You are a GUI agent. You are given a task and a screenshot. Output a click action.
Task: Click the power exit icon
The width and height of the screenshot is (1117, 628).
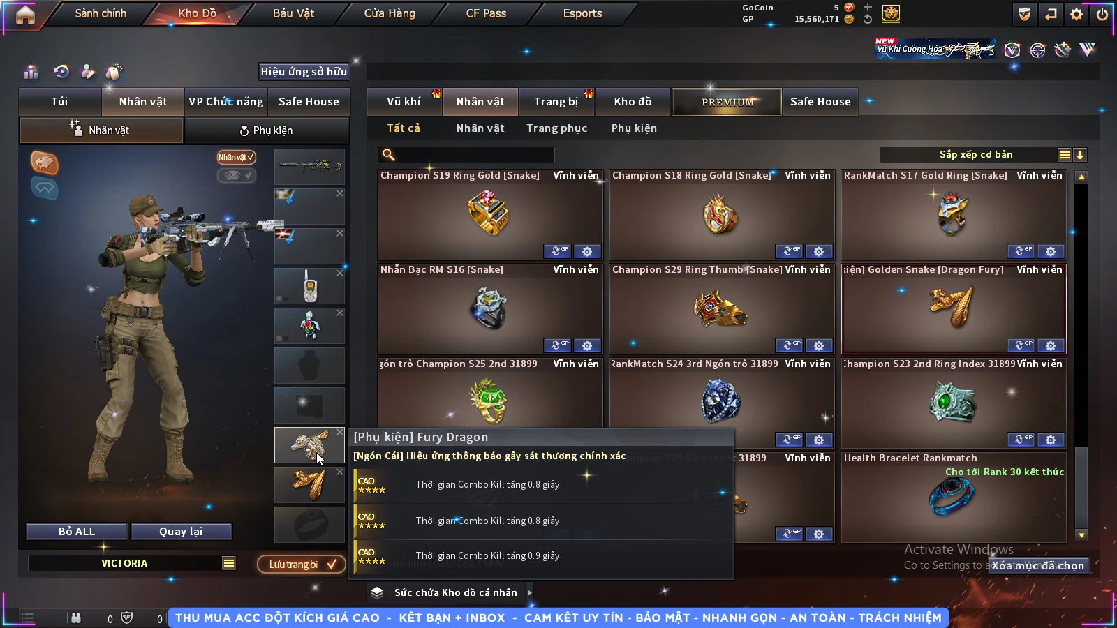pyautogui.click(x=1102, y=14)
